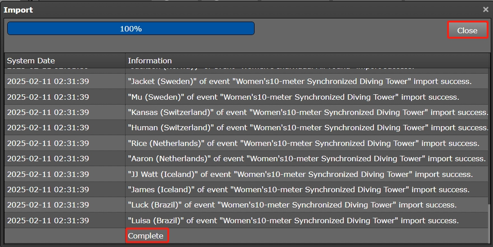
Task: Click the Close button in Import dialog
Action: tap(467, 31)
